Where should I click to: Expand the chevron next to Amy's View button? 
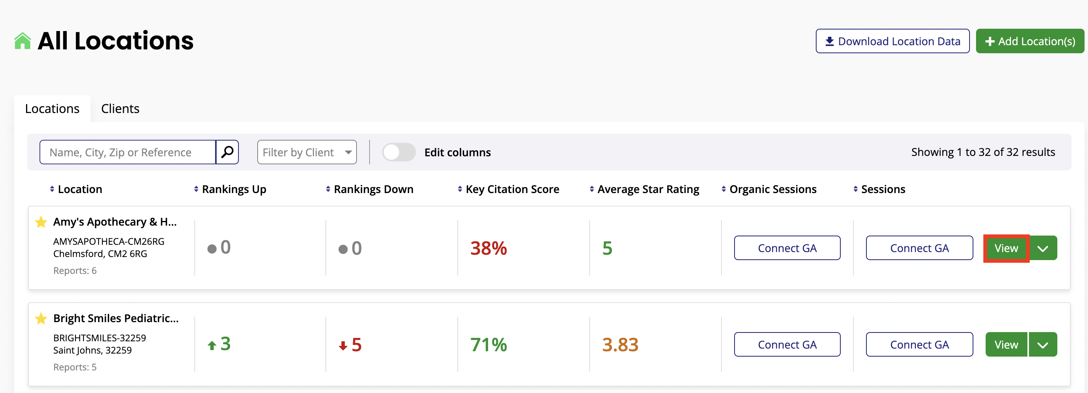(x=1043, y=248)
